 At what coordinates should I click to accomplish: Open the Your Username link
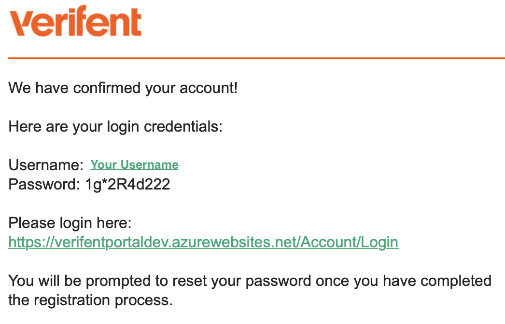(134, 165)
